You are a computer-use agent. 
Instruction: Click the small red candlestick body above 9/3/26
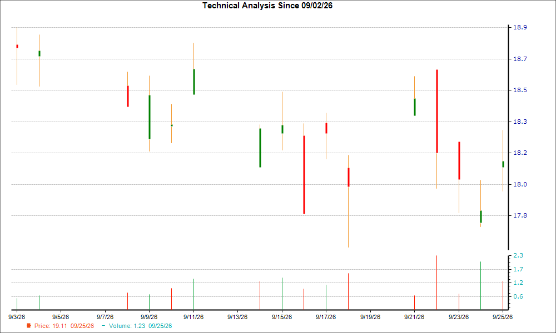point(17,47)
